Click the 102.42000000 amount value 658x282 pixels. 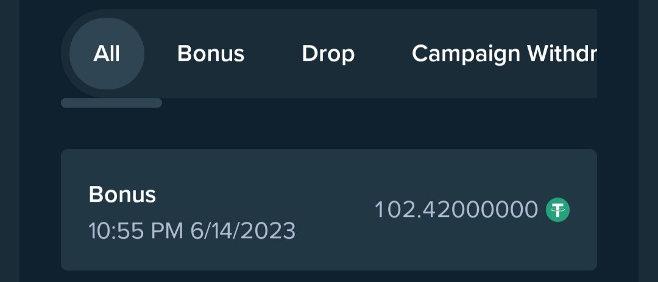coord(456,210)
